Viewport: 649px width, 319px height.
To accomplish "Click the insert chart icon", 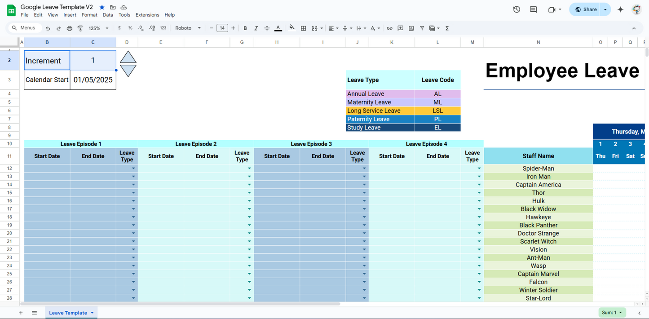I will (x=411, y=28).
